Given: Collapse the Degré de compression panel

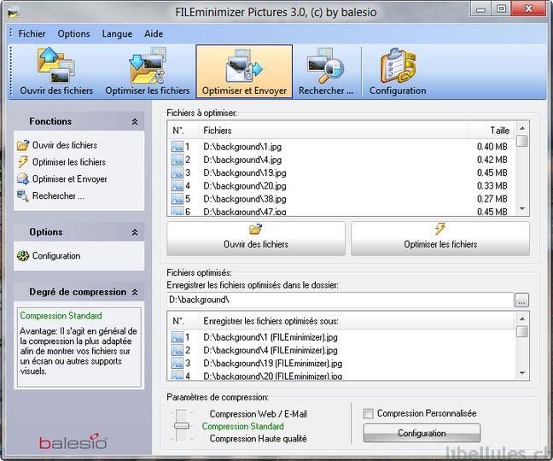Looking at the screenshot, I should pyautogui.click(x=135, y=292).
